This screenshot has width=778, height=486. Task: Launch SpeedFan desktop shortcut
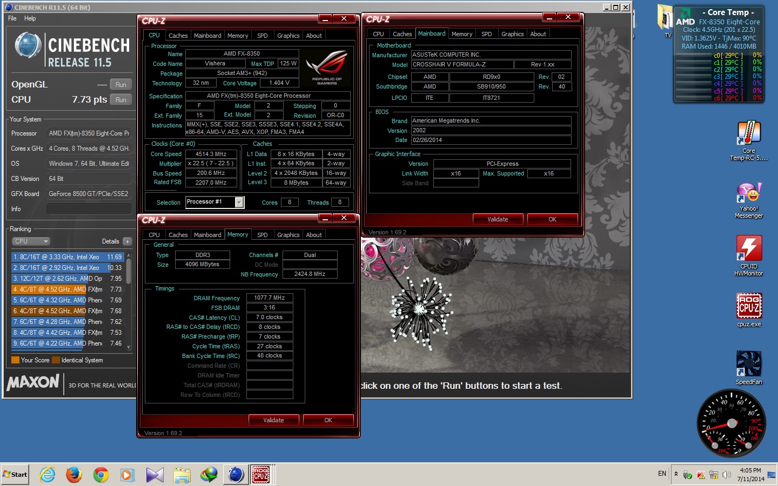click(x=749, y=367)
